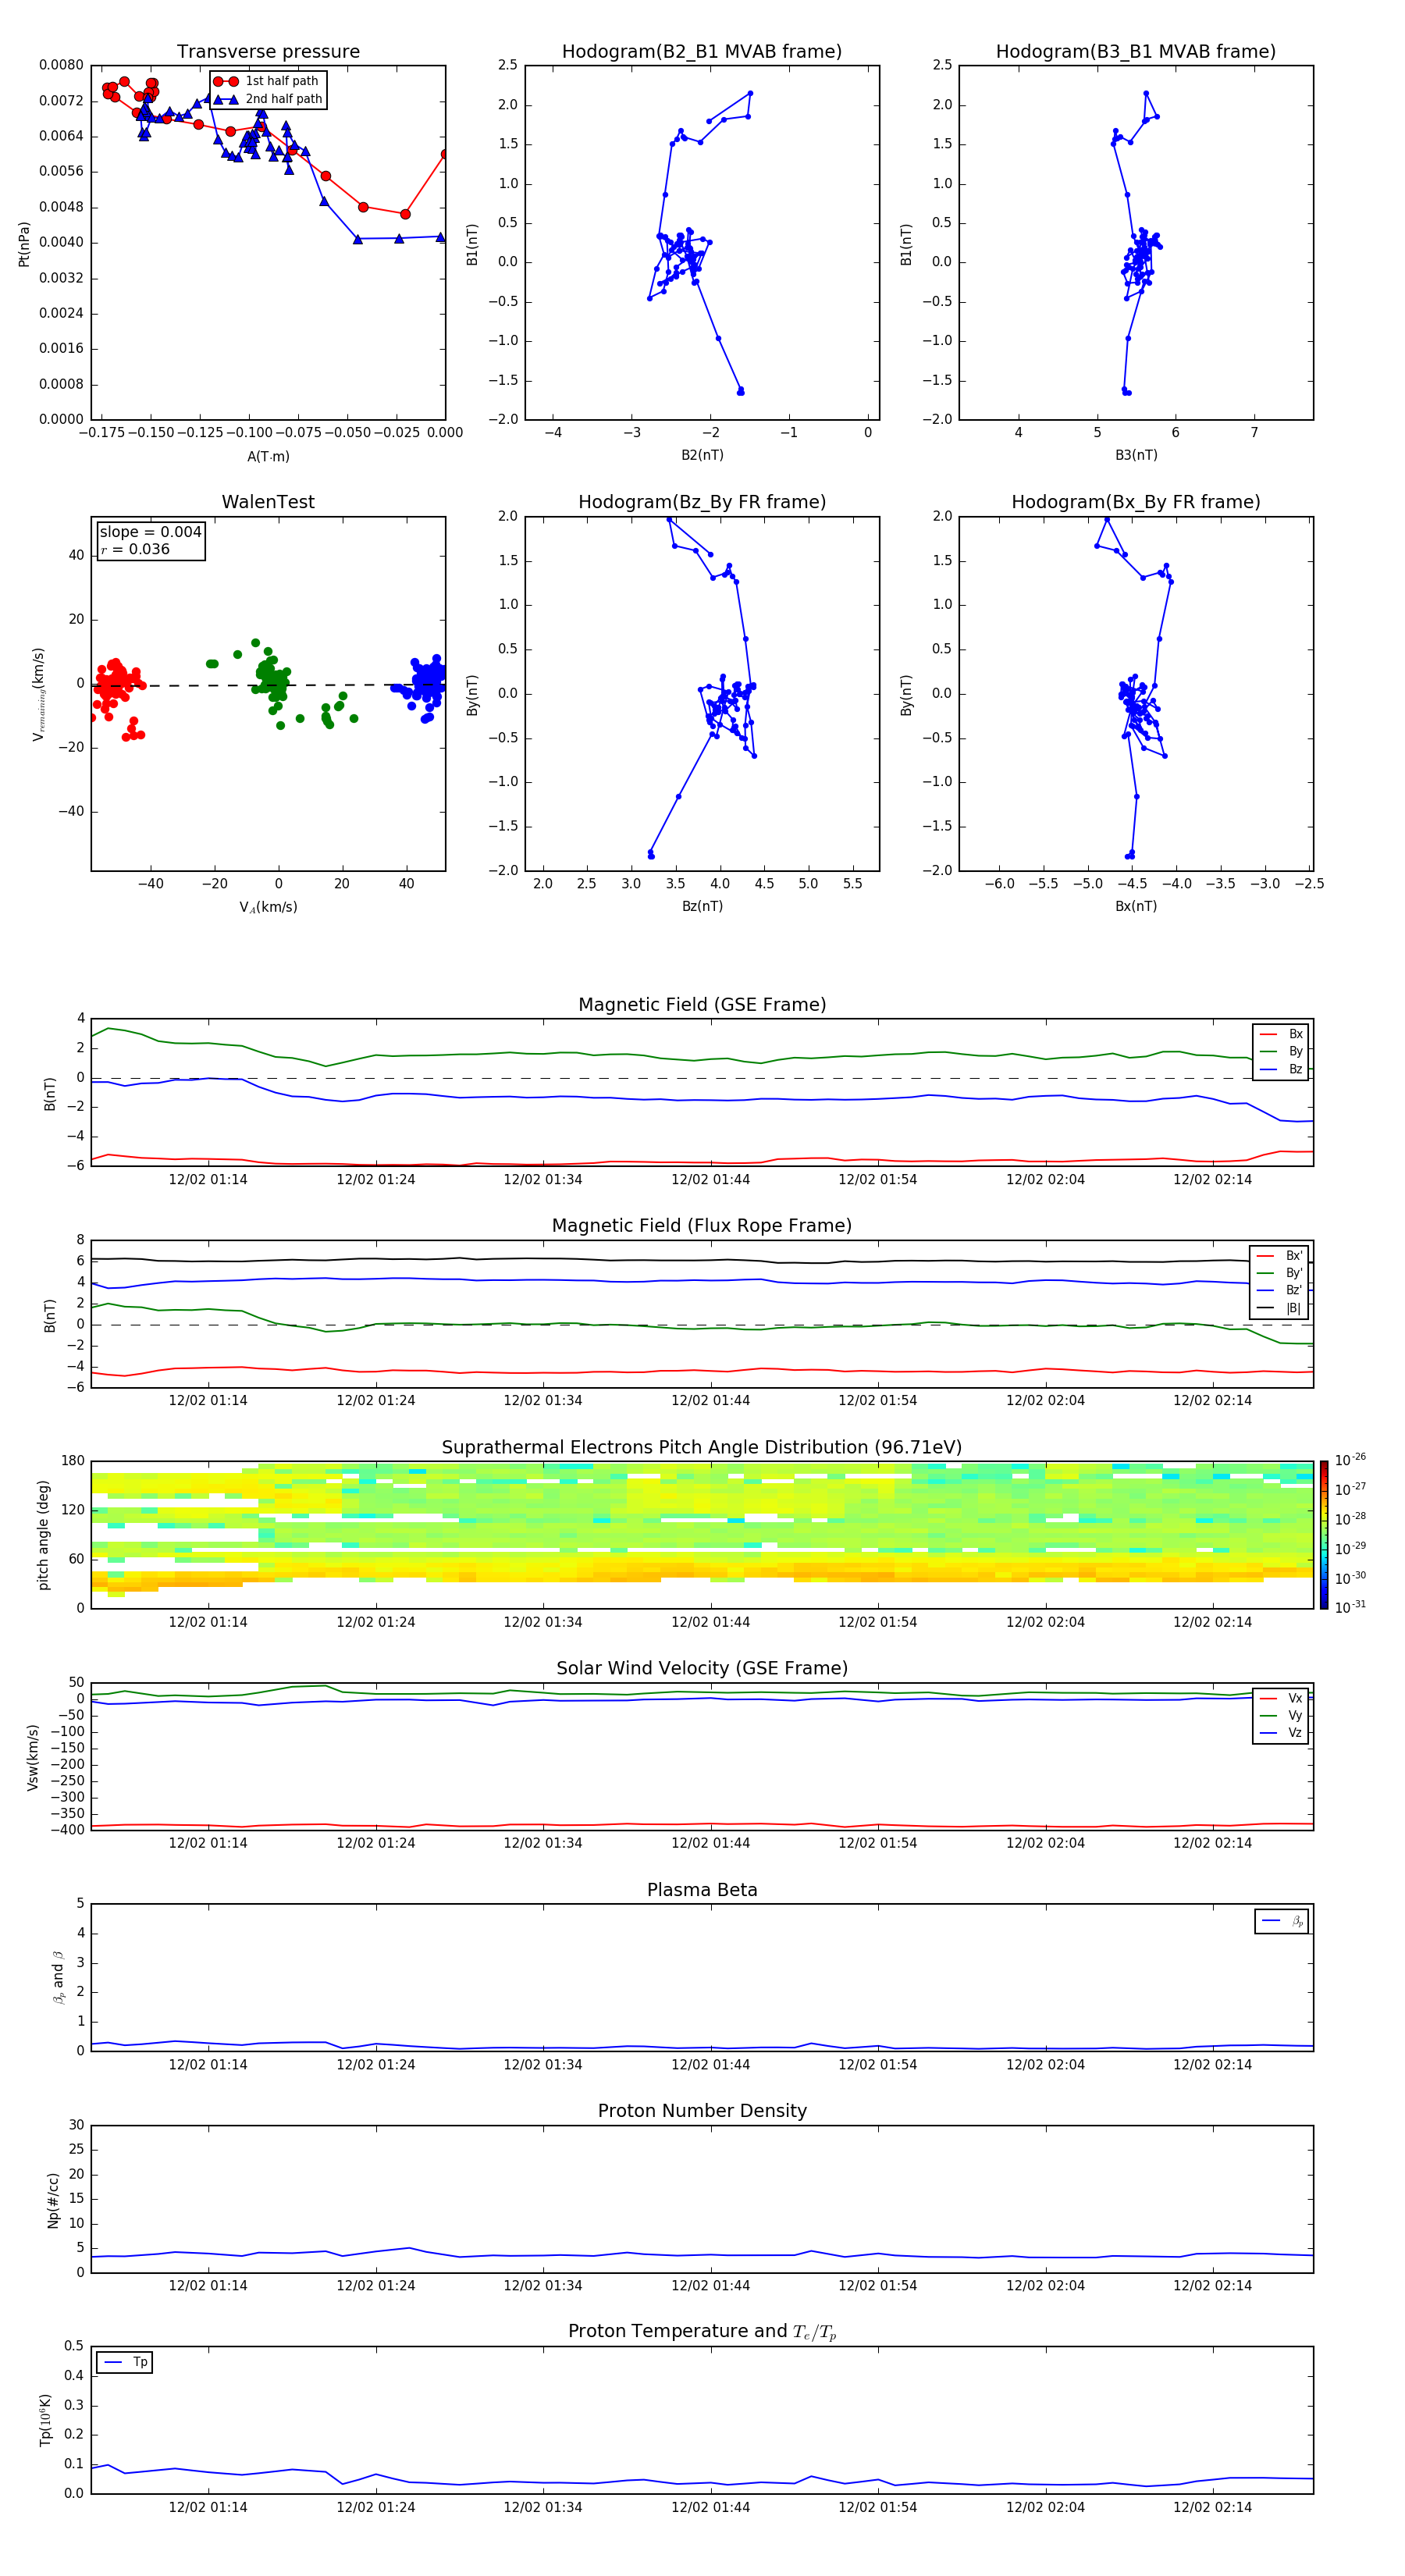Select the By' legend entry in flux rope plot
The width and height of the screenshot is (1405, 2576).
1279,1273
